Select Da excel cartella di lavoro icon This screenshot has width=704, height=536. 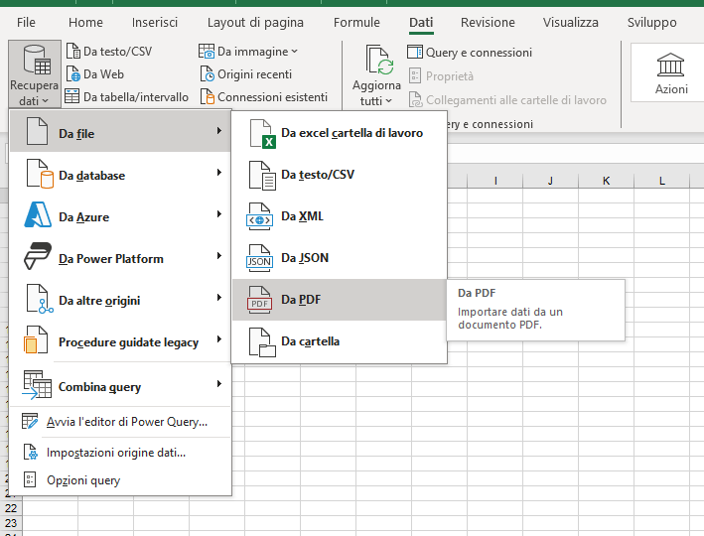pyautogui.click(x=260, y=133)
